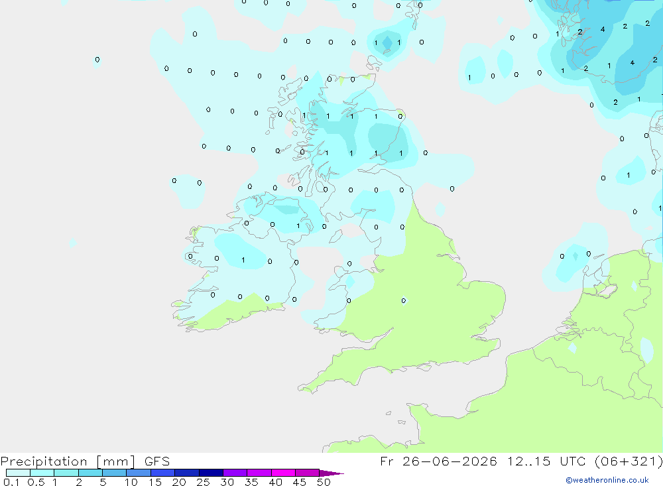Click the 'Fr 26-06-2026' date text
Viewport: 663px width, 486px height.
(x=438, y=461)
